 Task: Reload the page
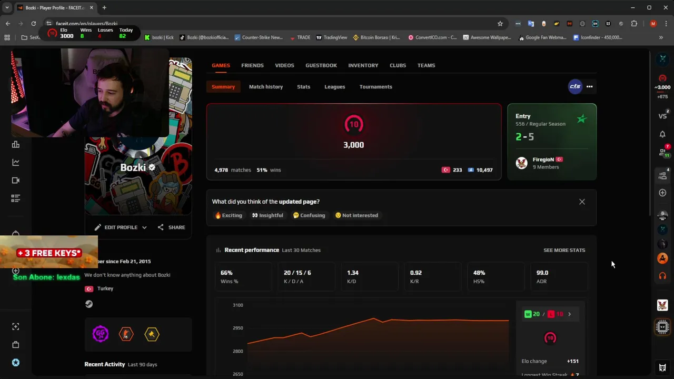33,24
